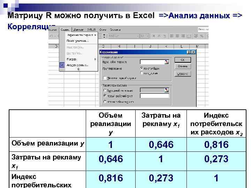Viewport: 251px width, 188px height.
Task: Open the Формат menu
Action: [x=53, y=30]
